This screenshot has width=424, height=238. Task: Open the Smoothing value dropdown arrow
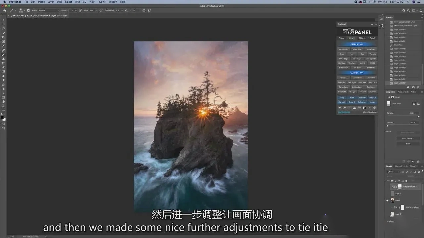(x=122, y=11)
